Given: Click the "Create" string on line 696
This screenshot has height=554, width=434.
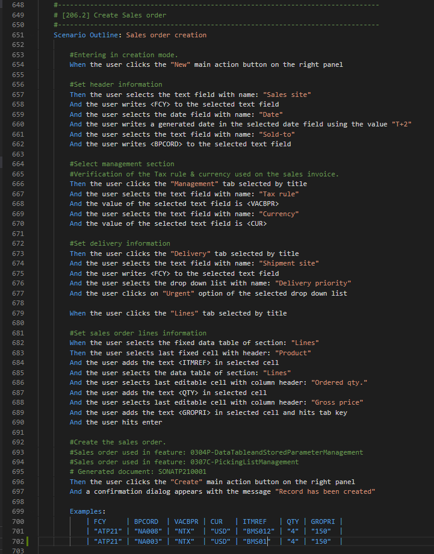Looking at the screenshot, I should tap(185, 482).
